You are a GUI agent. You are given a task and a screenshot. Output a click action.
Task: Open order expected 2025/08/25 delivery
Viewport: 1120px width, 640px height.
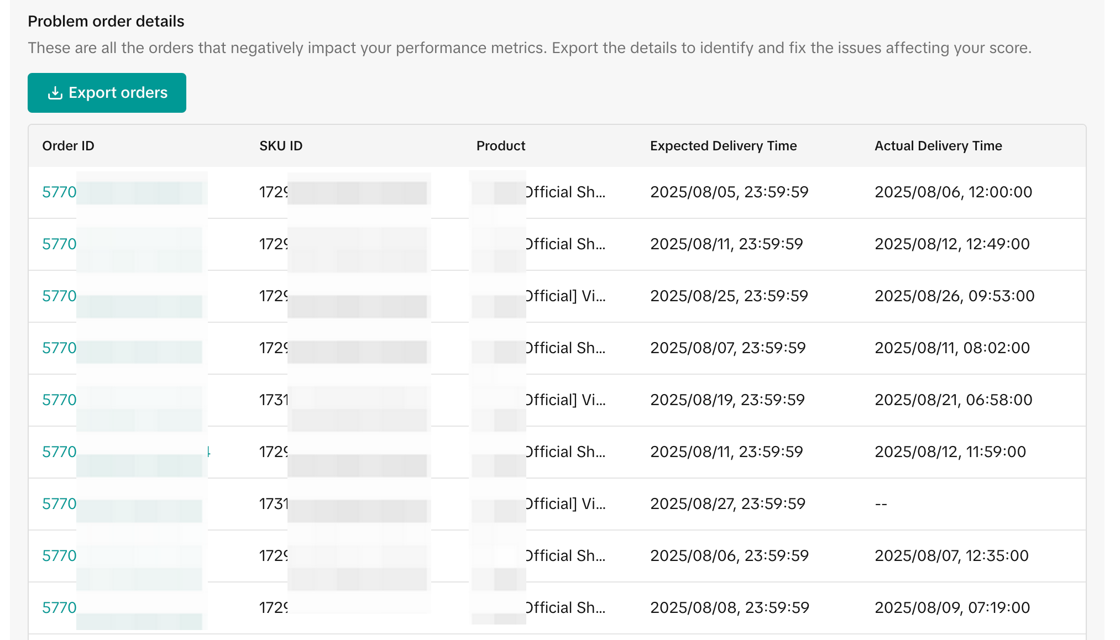click(x=60, y=296)
